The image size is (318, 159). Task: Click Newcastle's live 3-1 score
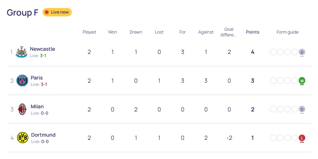43,56
